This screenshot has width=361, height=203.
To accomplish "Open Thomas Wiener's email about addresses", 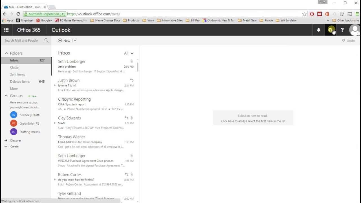I will point(95,142).
